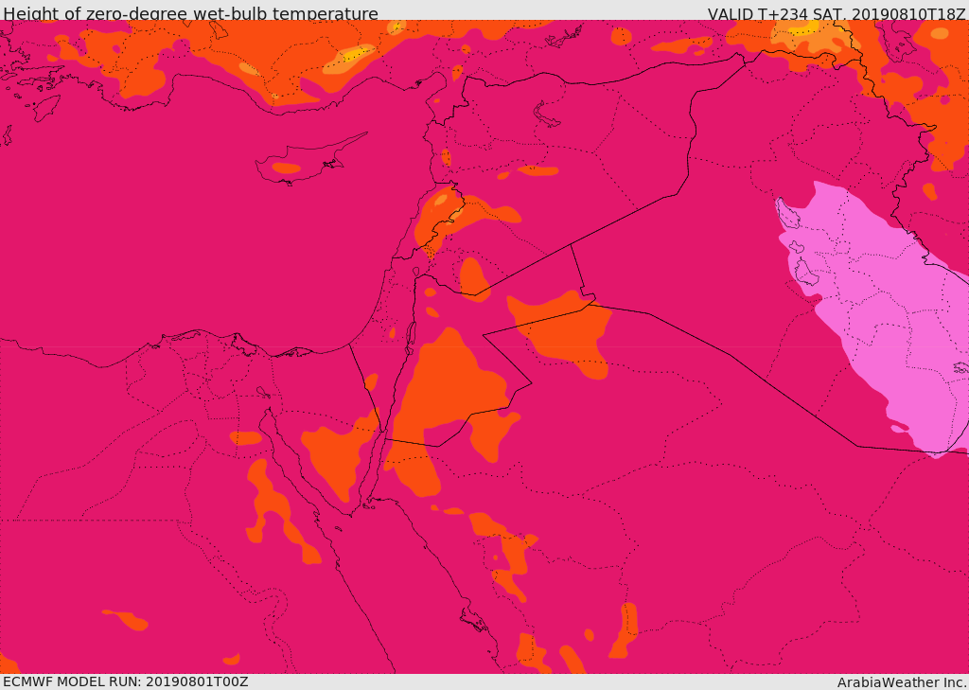Click the 'ECMWF MODEL RUN: 20190801T00Z' text
This screenshot has width=969, height=690.
coord(126,681)
